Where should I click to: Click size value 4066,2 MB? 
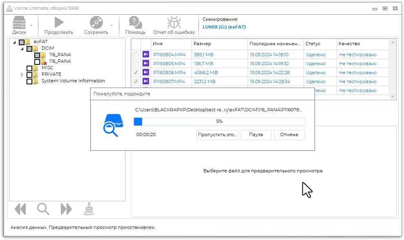(206, 73)
